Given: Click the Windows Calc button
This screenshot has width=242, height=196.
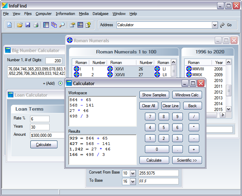Looking at the screenshot, I should pos(187,95).
